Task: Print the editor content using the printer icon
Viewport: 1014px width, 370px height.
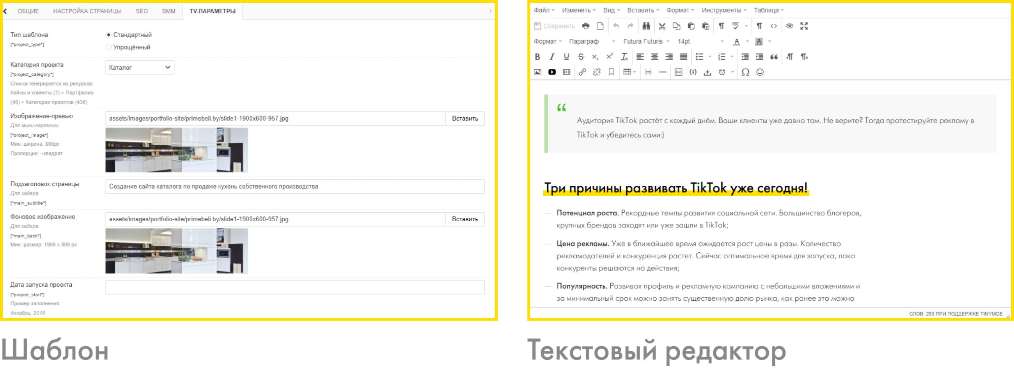Action: [x=586, y=26]
